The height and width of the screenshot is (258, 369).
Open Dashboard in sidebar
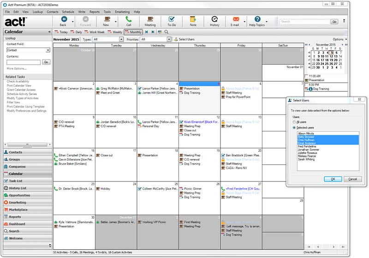pos(28,224)
